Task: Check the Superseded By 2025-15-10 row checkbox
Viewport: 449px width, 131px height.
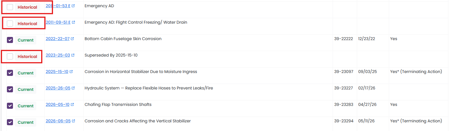Action: [x=10, y=57]
